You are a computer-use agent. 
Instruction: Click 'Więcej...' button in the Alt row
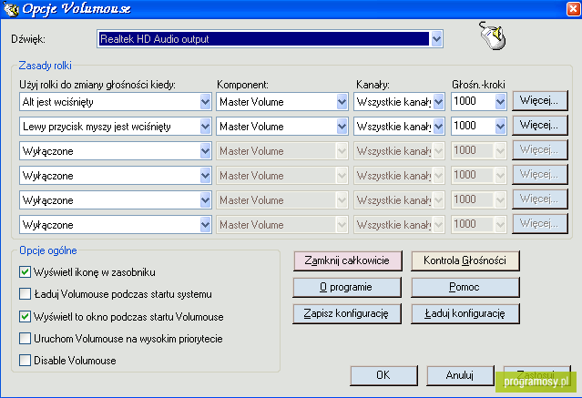click(540, 100)
